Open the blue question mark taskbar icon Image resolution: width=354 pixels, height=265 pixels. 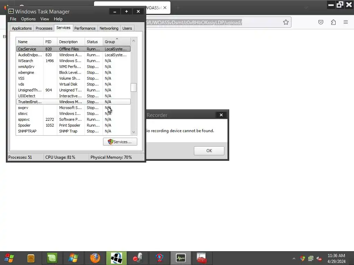point(159,258)
